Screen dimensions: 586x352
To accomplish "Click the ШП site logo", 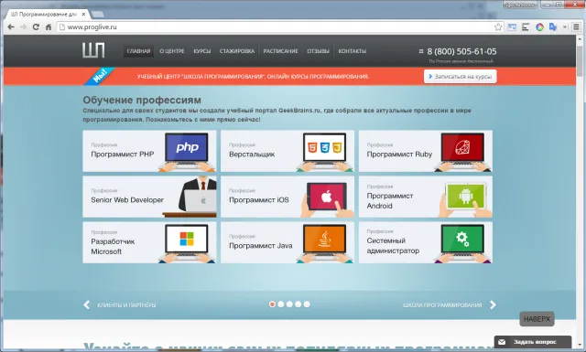I will tap(93, 50).
